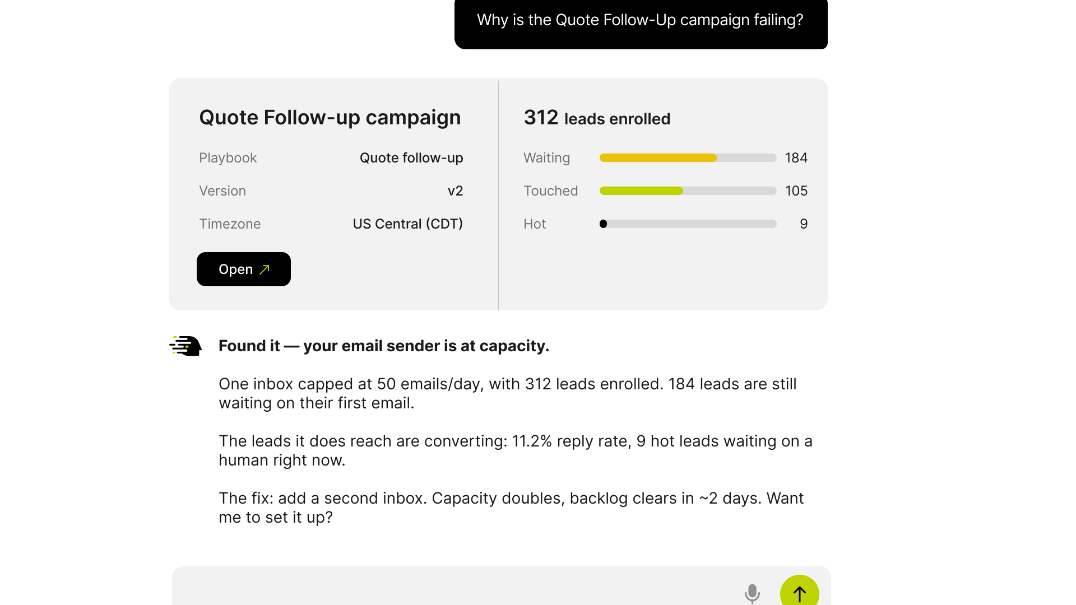Click the Touched green progress bar
Image resolution: width=1076 pixels, height=605 pixels.
(x=688, y=191)
